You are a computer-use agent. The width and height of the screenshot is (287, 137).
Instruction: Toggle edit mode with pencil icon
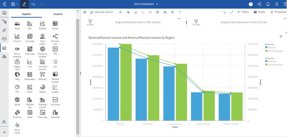tap(24, 4)
